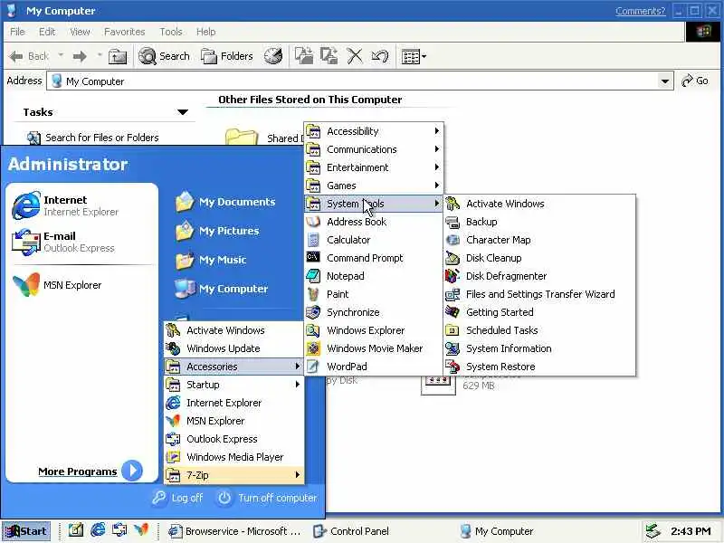Toggle the Folders toolbar button
724x543 pixels.
227,56
